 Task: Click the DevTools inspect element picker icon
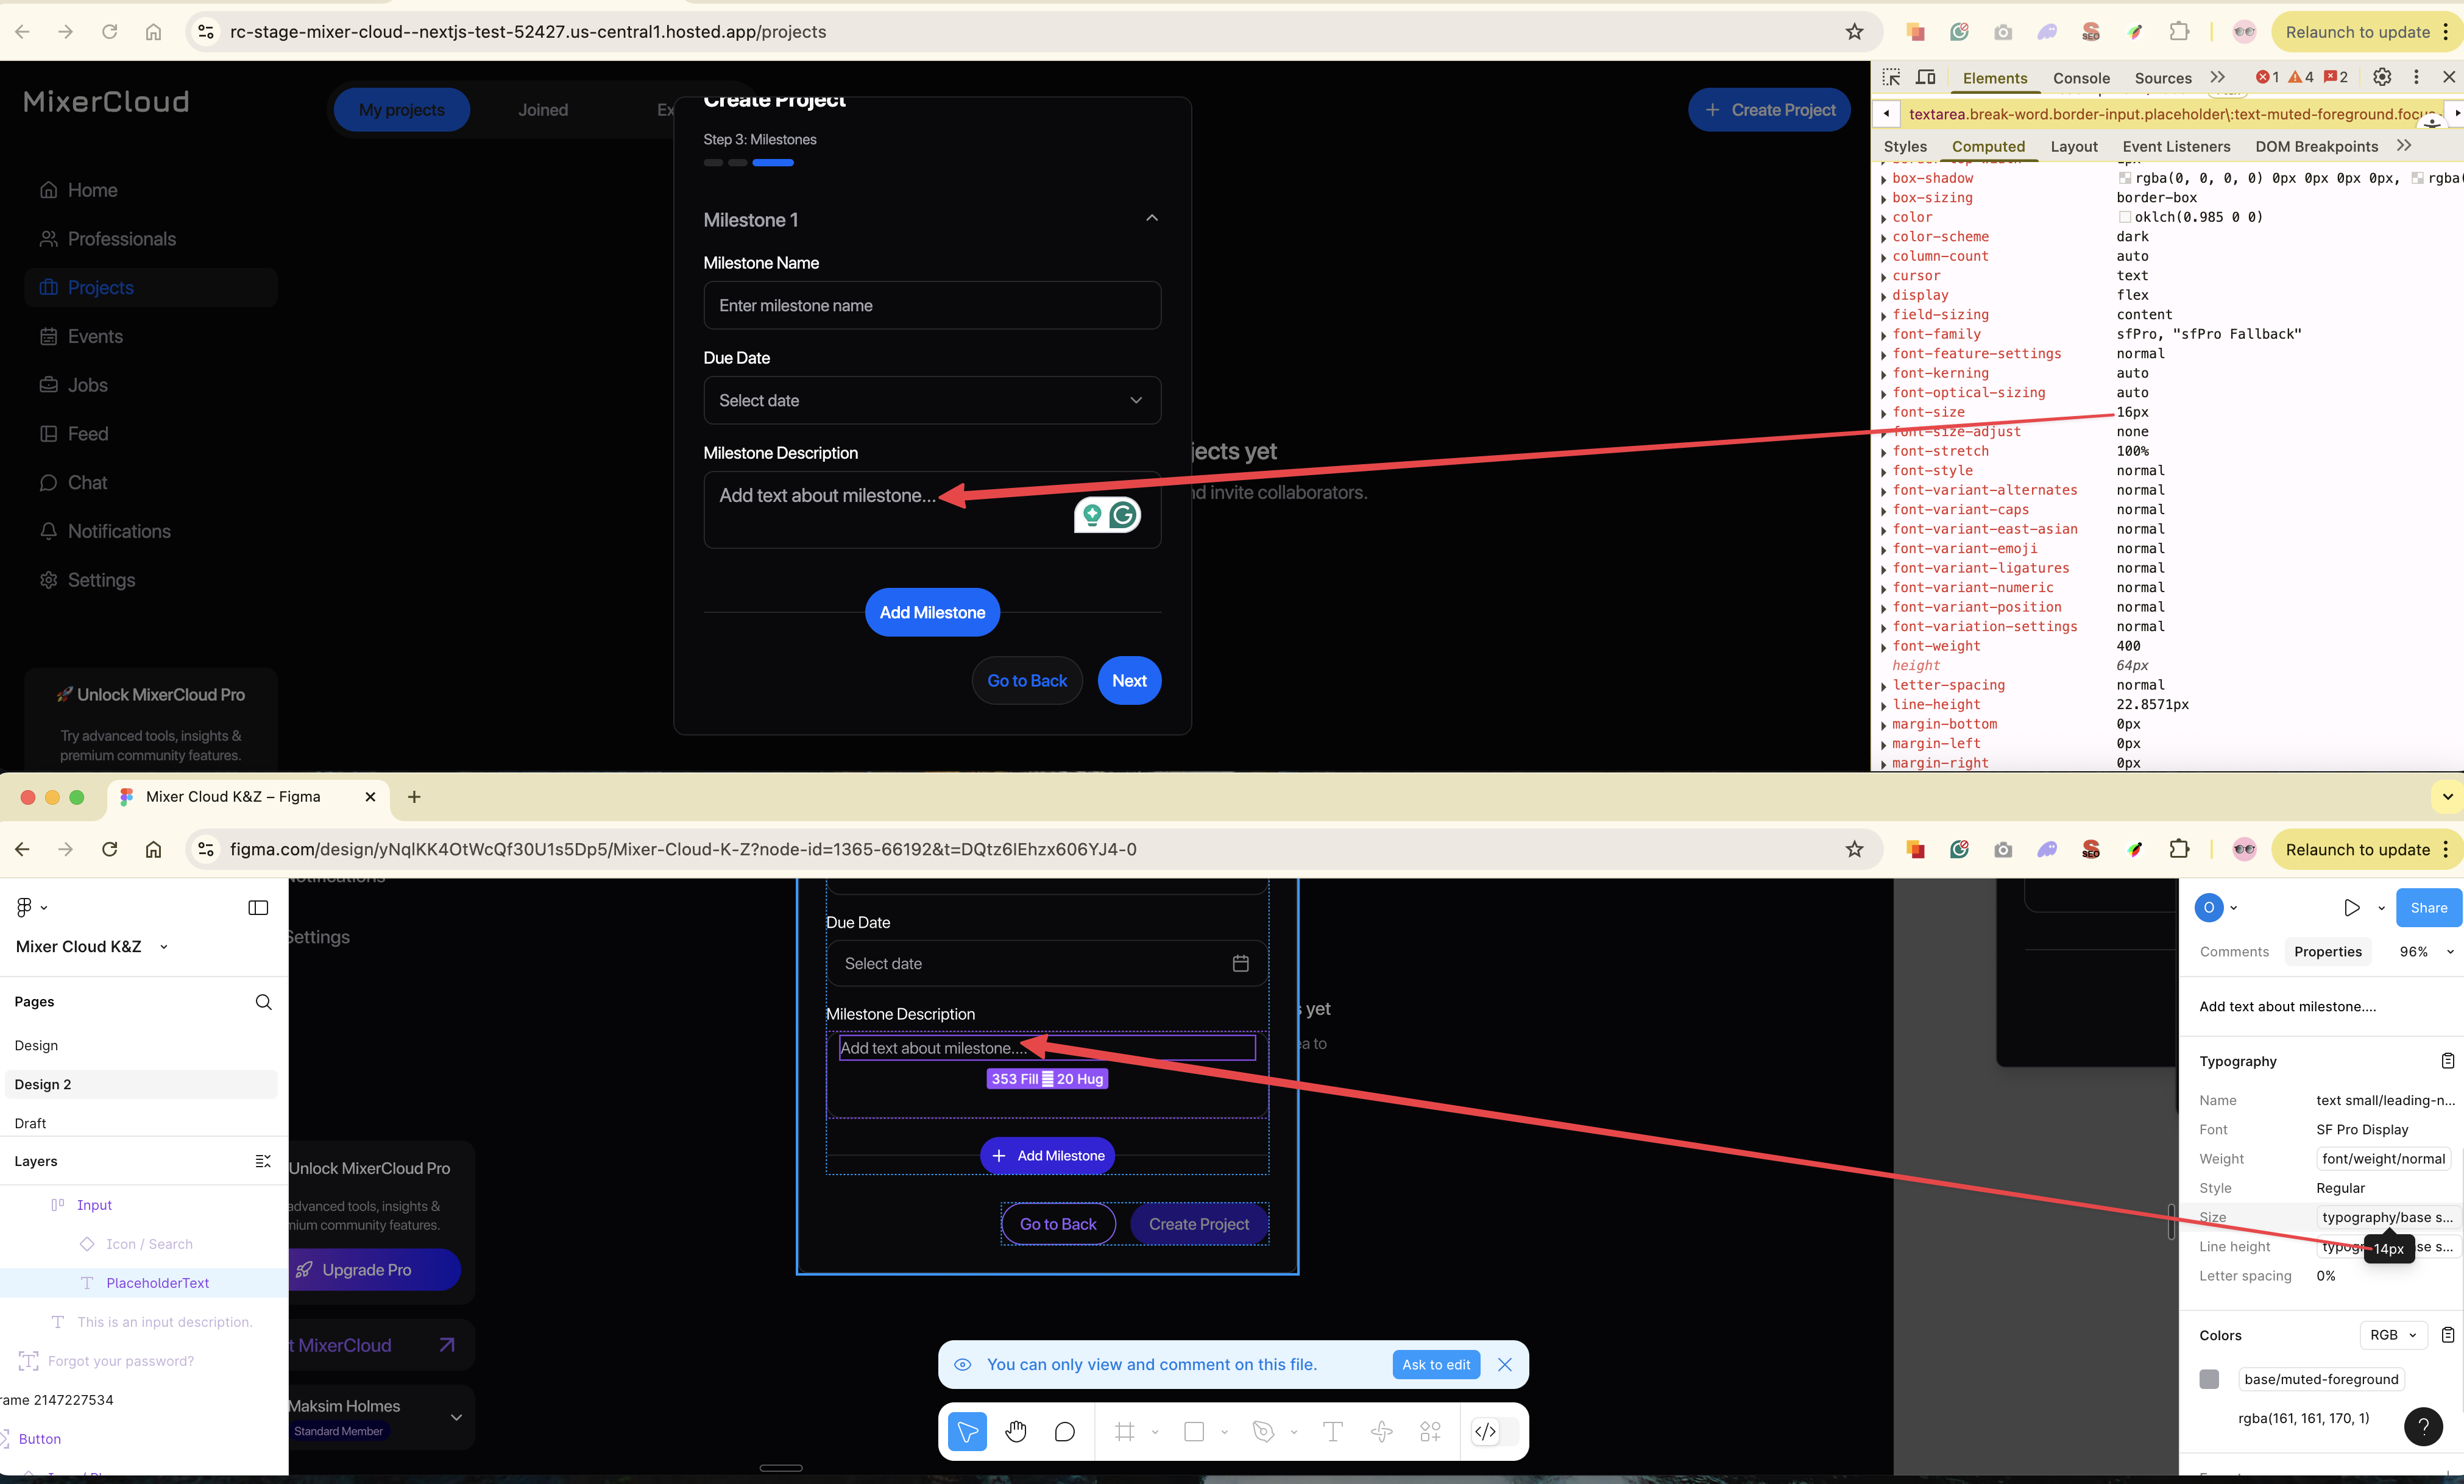(x=1890, y=77)
